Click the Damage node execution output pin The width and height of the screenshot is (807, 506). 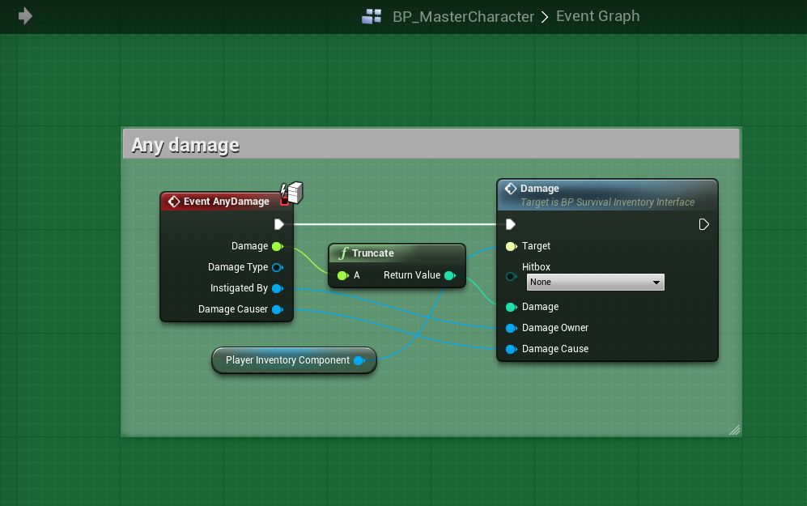704,224
